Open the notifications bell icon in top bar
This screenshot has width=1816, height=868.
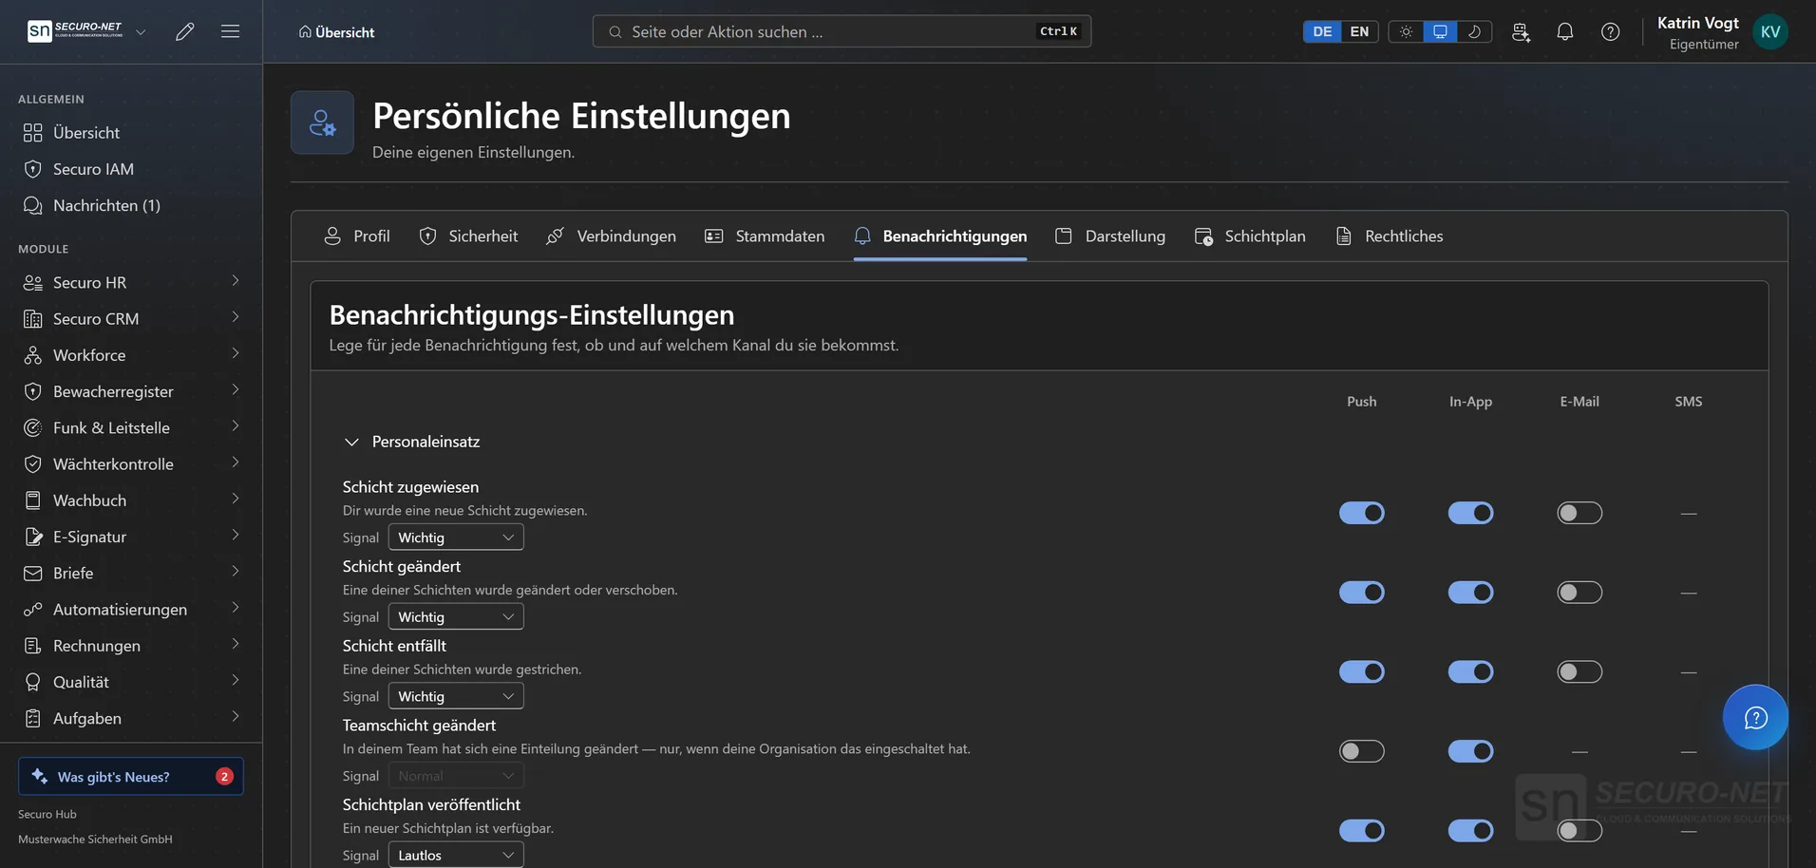1565,31
